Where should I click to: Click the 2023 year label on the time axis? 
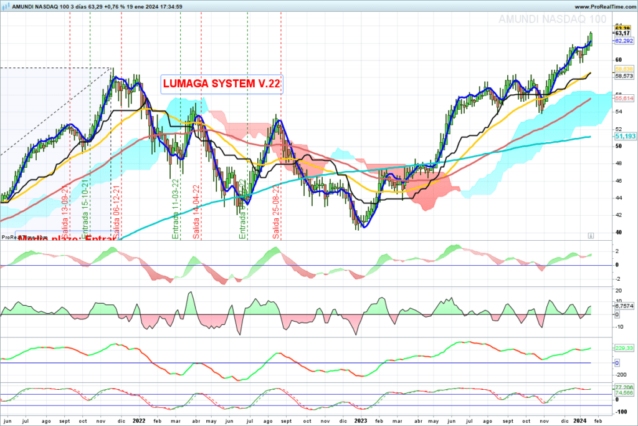tap(361, 421)
